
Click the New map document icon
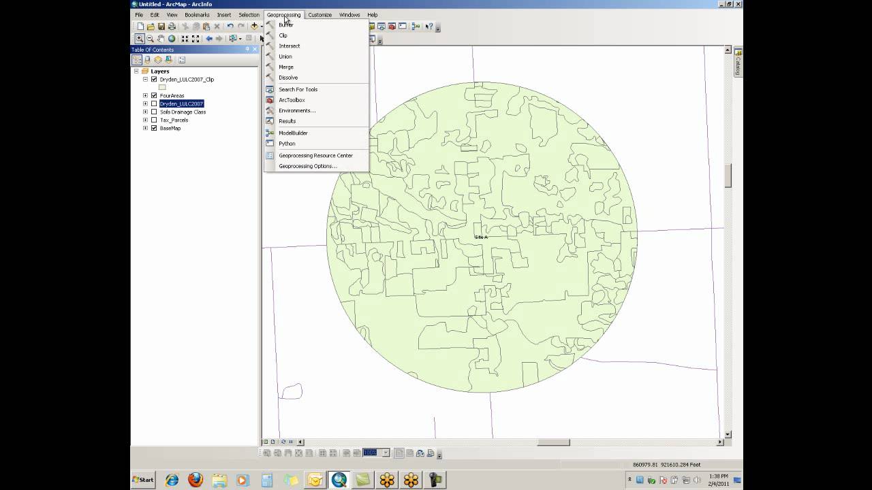pos(140,27)
